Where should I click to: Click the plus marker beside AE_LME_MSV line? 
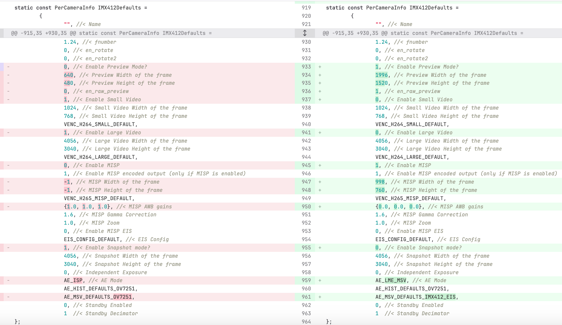pyautogui.click(x=320, y=280)
